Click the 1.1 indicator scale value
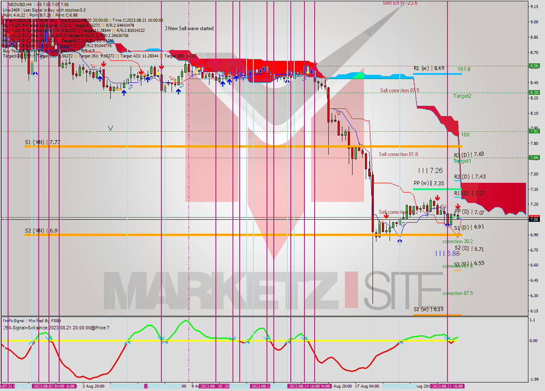The height and width of the screenshot is (391, 545). (x=532, y=320)
